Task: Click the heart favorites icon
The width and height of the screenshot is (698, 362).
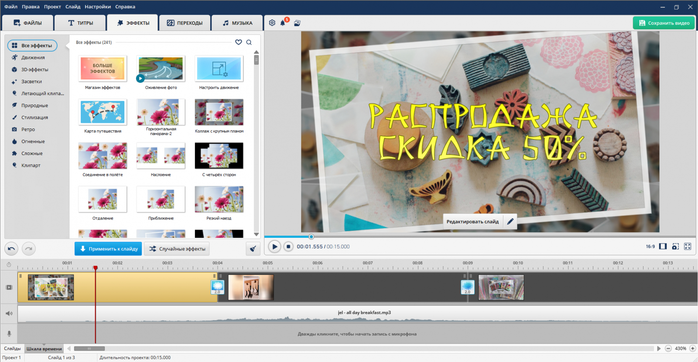Action: pos(239,42)
